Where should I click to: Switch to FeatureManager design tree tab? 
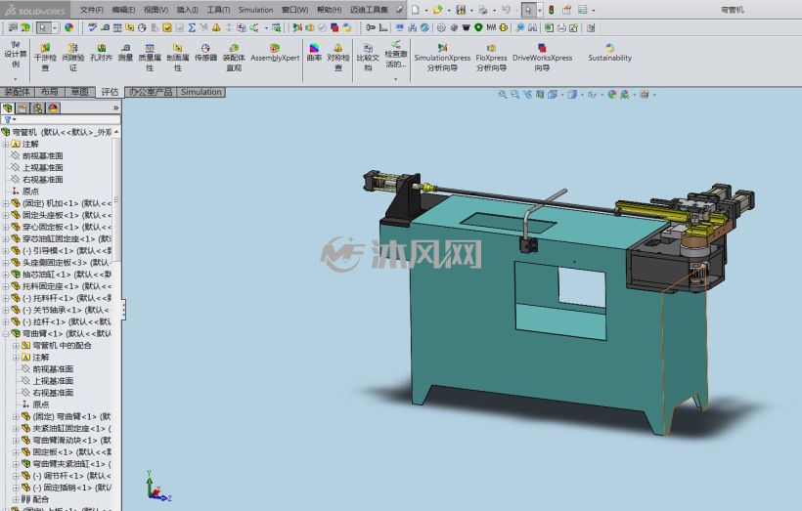pos(8,107)
